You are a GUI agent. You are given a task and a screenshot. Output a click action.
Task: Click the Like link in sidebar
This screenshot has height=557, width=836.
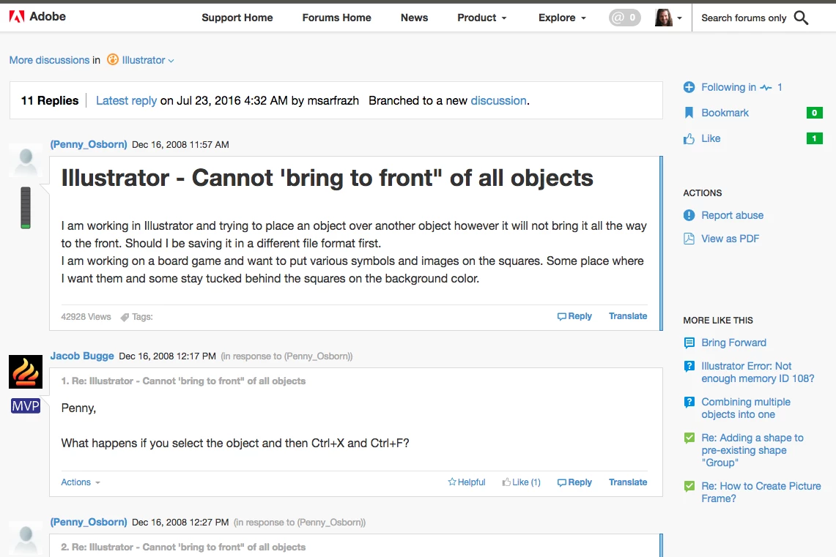(x=711, y=138)
